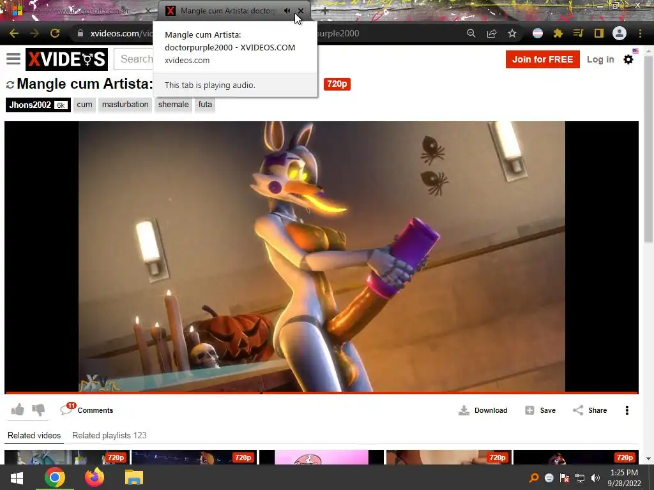This screenshot has width=654, height=490.
Task: Open the Jhons2002 uploader profile
Action: 38,105
